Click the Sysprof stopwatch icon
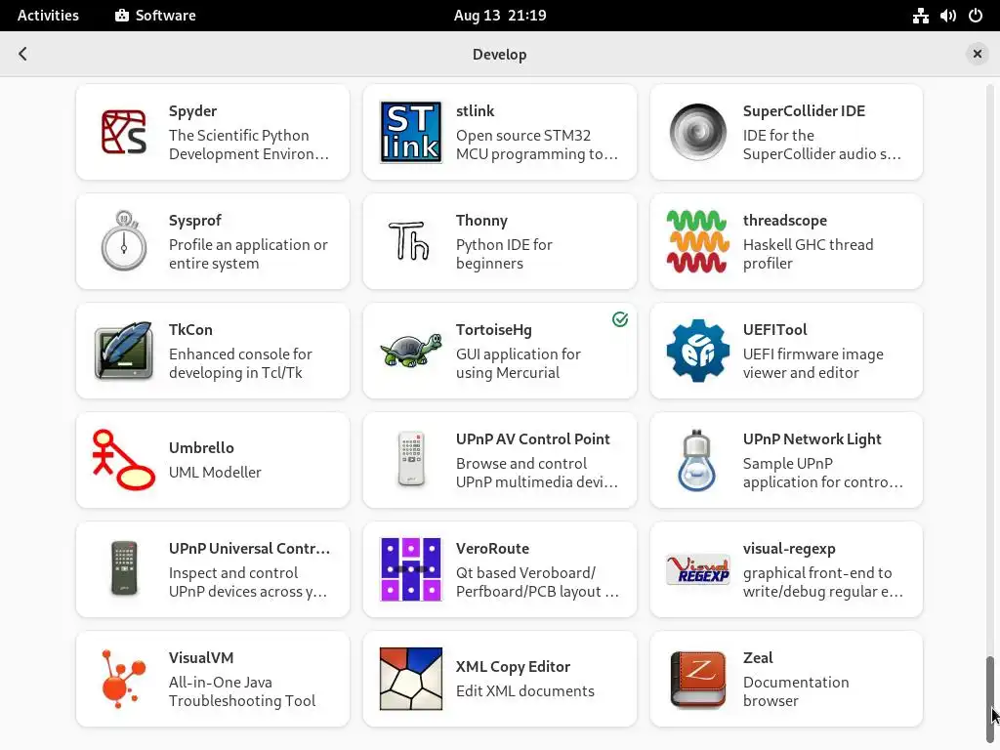This screenshot has width=1000, height=750. pos(124,241)
